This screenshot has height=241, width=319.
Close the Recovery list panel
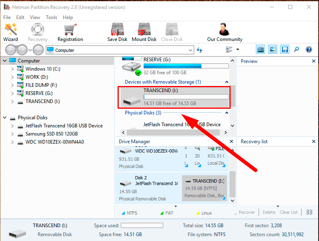(313, 141)
